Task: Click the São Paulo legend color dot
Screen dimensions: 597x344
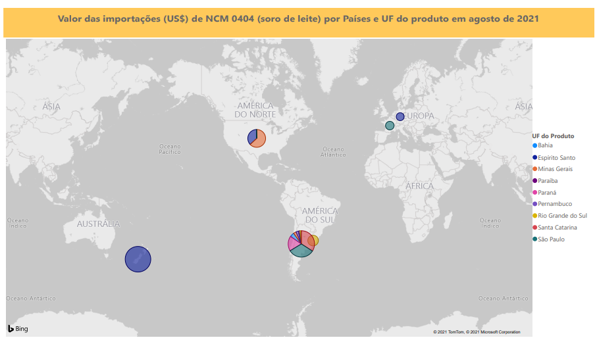Action: tap(535, 239)
